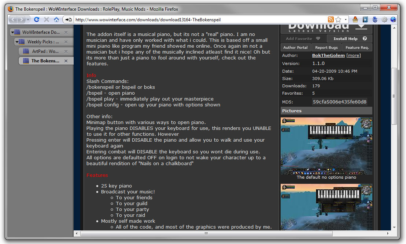This screenshot has width=406, height=244.
Task: Click the [more] link next to author
Action: pos(354,55)
